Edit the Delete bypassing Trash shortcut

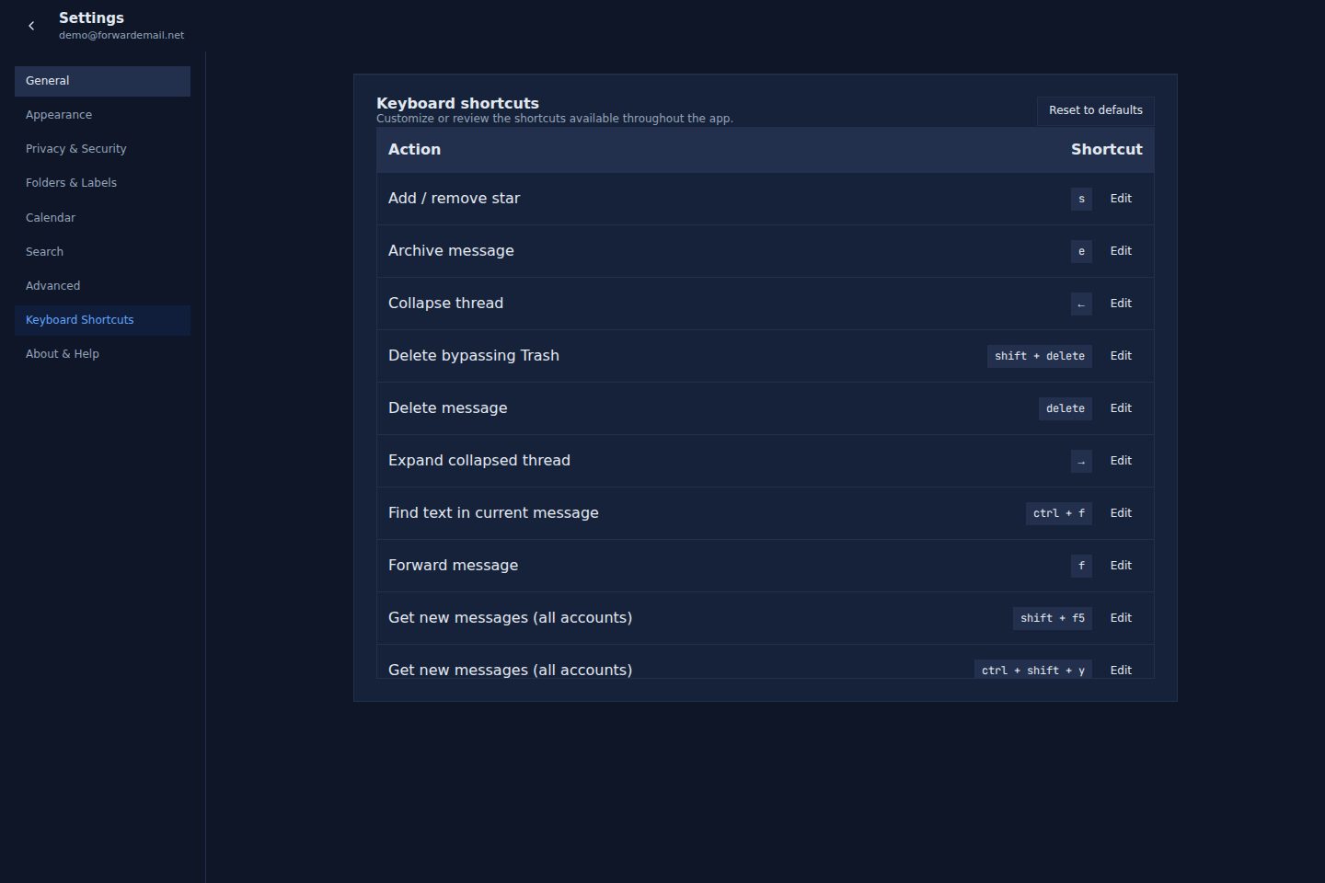tap(1121, 356)
